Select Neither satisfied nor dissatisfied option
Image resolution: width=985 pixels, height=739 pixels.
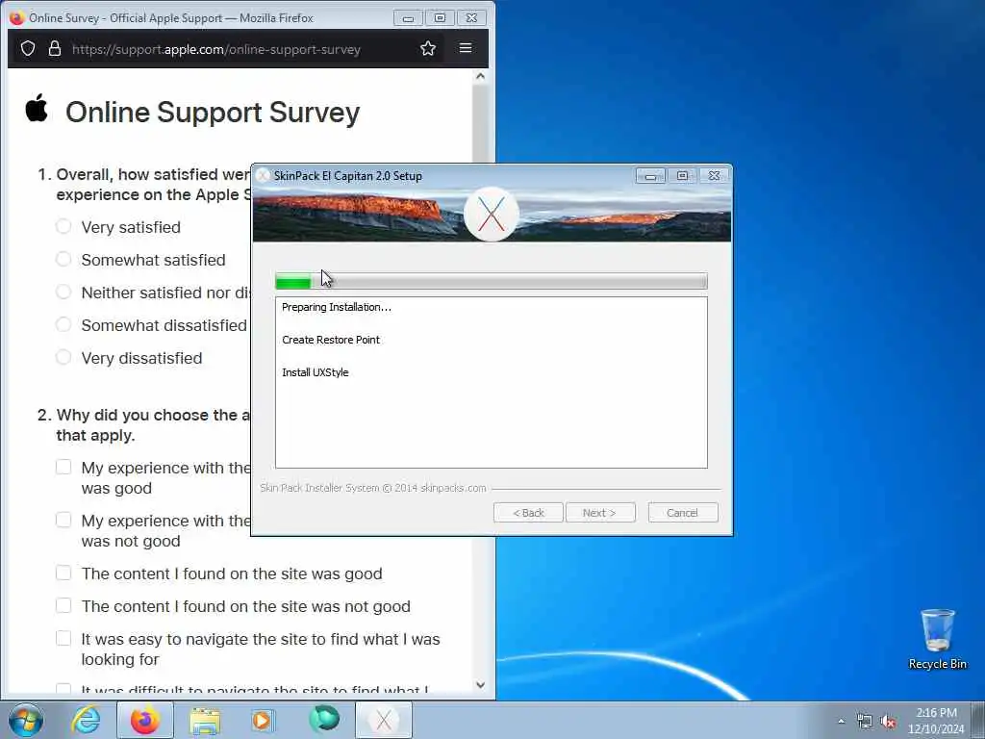point(63,292)
